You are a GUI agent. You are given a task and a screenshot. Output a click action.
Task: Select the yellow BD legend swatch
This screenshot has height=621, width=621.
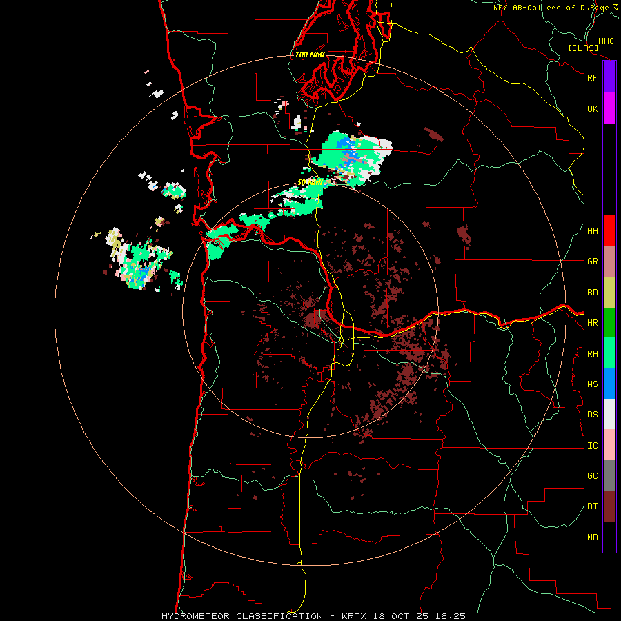[609, 293]
